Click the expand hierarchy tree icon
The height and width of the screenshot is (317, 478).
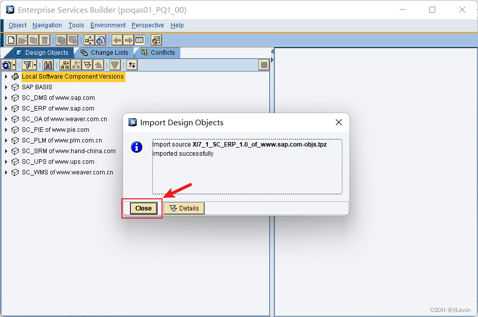point(65,65)
